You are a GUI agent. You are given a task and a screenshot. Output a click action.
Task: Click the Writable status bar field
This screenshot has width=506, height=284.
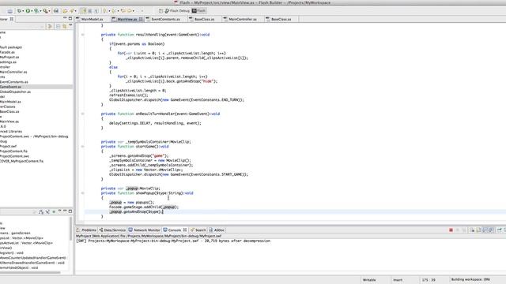point(369,280)
